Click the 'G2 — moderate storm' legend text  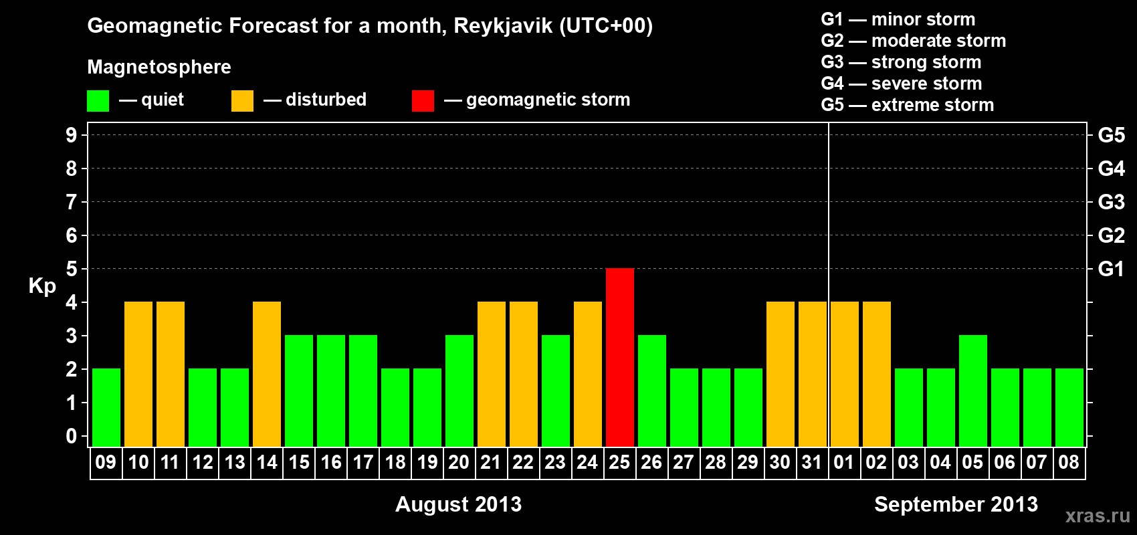(x=914, y=41)
